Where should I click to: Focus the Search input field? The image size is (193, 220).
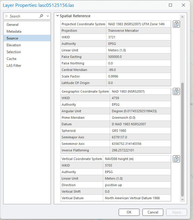[x=24, y=16]
